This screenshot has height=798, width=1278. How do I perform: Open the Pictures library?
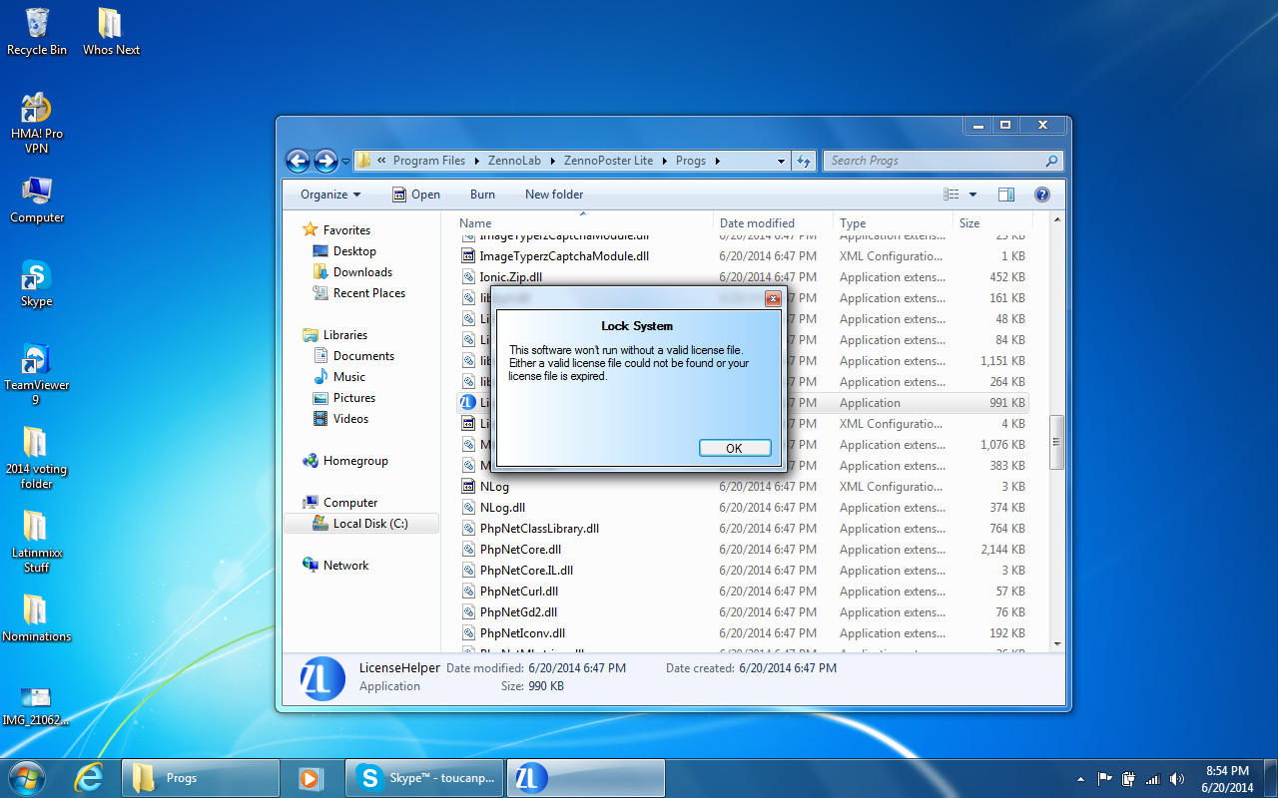(x=353, y=398)
